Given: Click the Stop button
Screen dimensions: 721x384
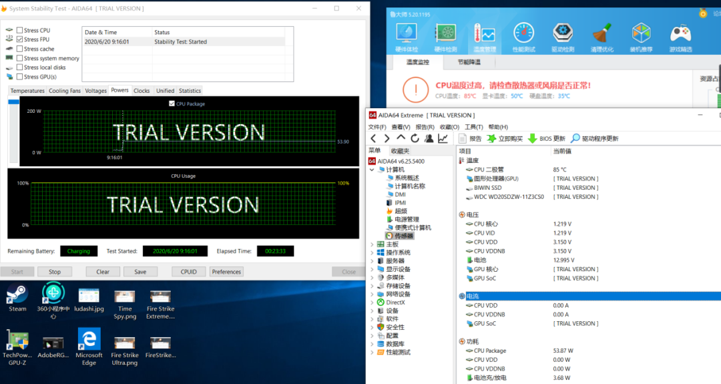Looking at the screenshot, I should click(55, 272).
